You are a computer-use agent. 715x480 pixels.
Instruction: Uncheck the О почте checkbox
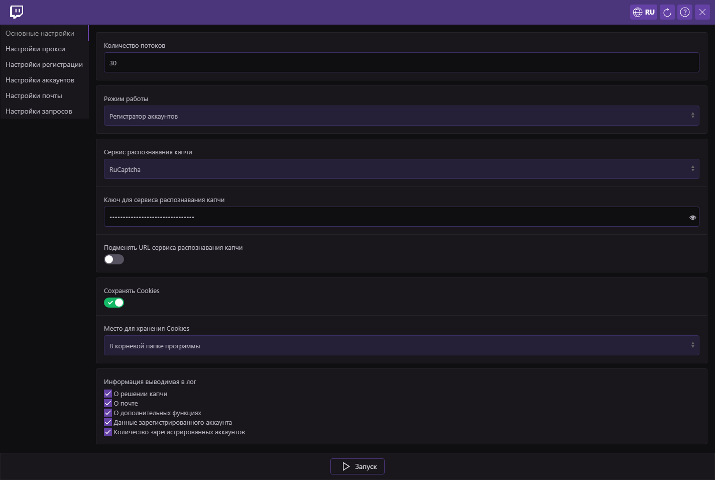point(108,403)
